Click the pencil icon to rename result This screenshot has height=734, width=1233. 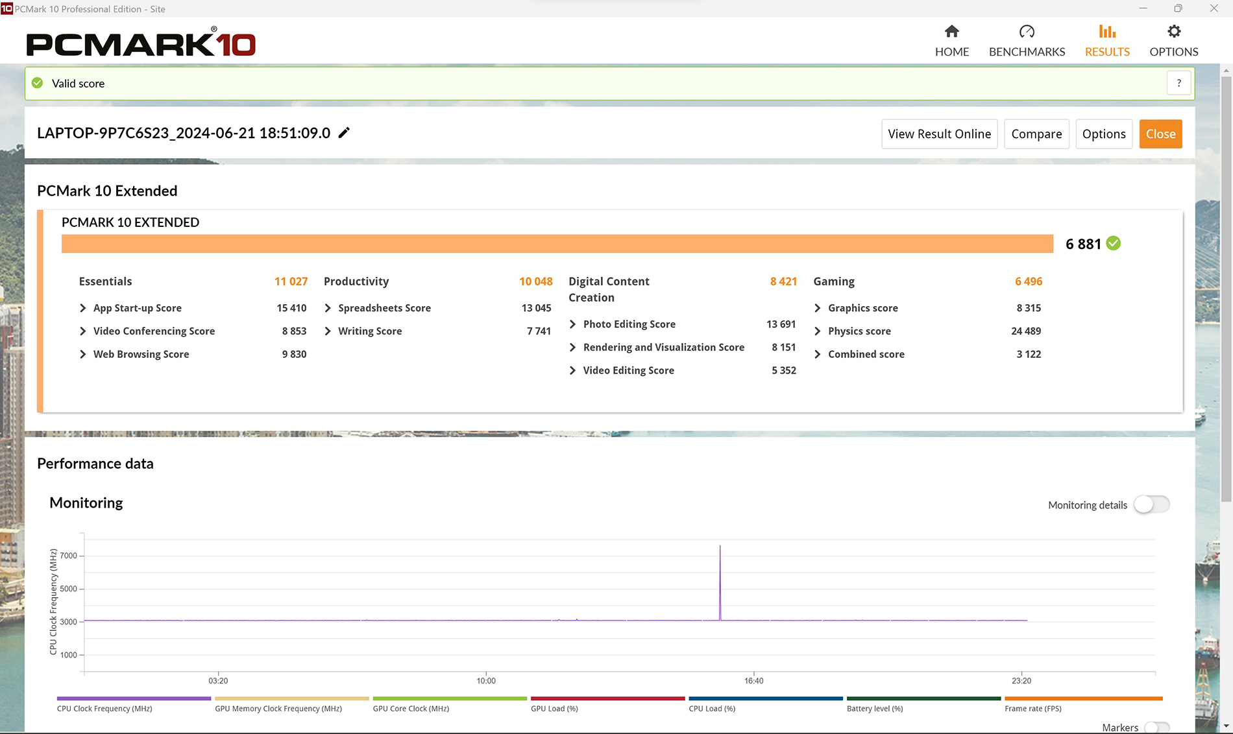pyautogui.click(x=344, y=132)
